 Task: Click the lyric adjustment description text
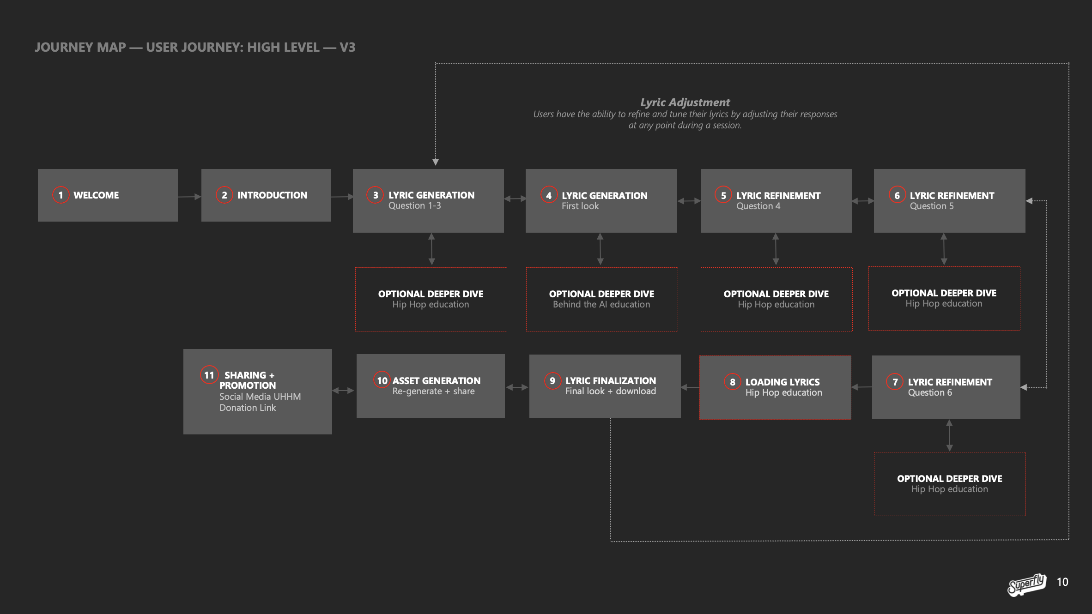point(685,120)
